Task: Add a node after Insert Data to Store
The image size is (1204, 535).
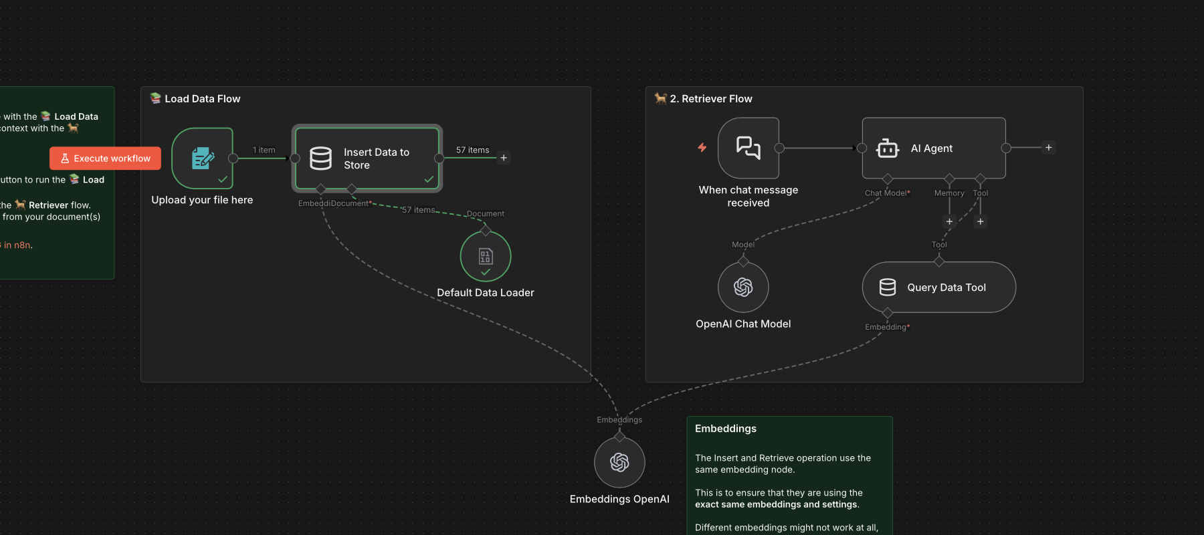Action: pos(504,158)
